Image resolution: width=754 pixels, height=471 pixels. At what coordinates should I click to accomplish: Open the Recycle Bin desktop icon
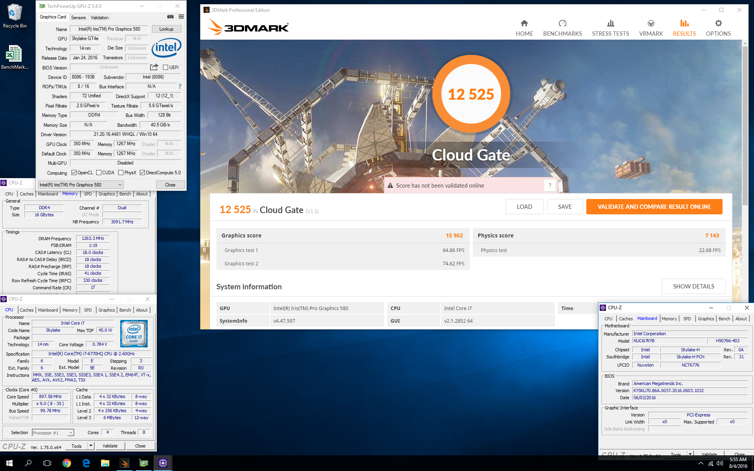15,16
